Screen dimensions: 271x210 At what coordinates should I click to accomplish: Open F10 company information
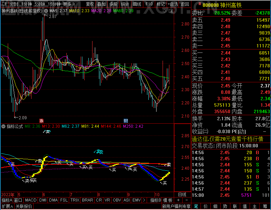(149, 4)
